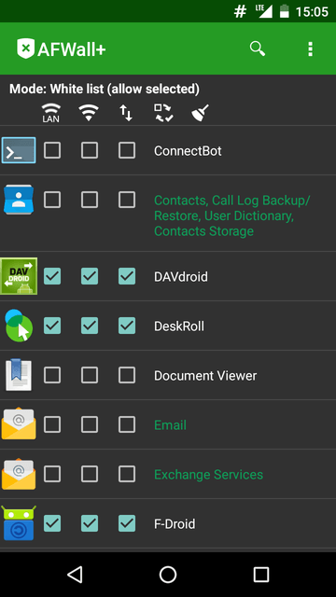Enable LAN access for Email
The width and height of the screenshot is (336, 597).
coord(52,424)
